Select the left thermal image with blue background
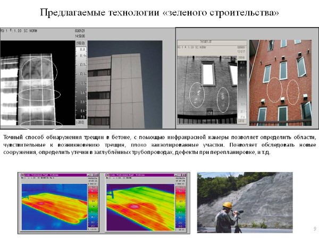 54,207
